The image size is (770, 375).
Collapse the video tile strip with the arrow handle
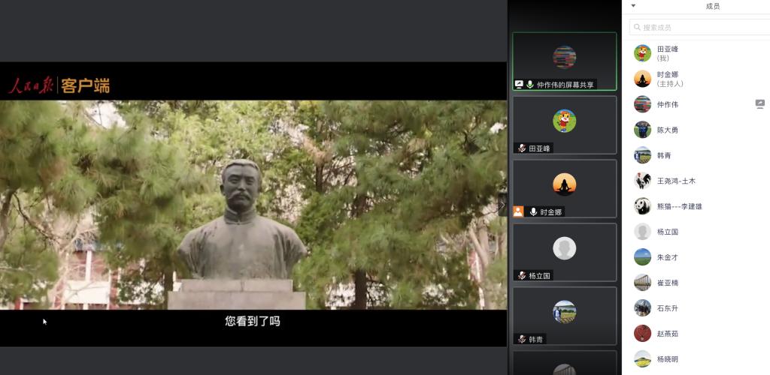[503, 204]
